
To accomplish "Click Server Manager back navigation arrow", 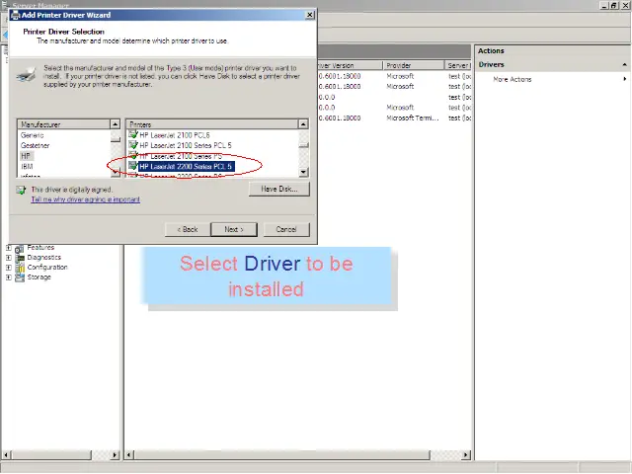I will click(5, 36).
